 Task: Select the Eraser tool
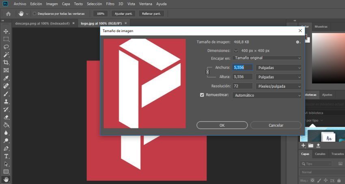[6, 117]
